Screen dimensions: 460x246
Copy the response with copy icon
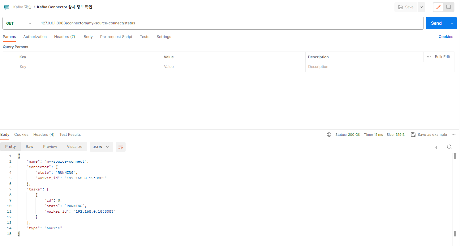pos(437,147)
